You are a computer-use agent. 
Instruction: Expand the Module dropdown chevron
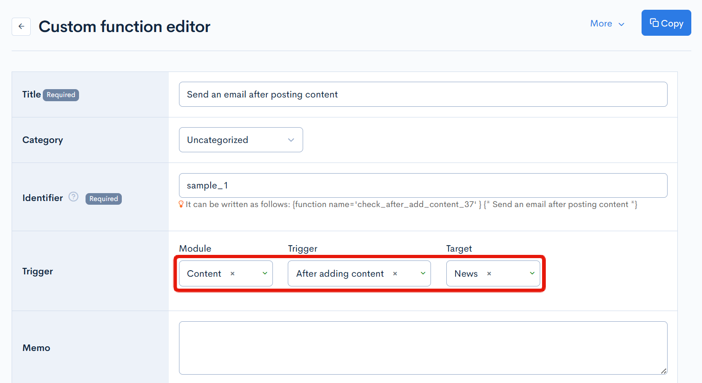coord(265,273)
